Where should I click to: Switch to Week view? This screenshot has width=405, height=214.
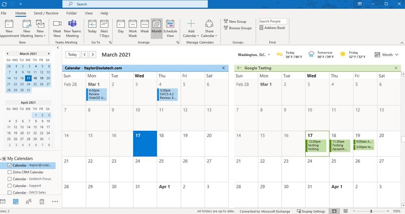[x=144, y=27]
